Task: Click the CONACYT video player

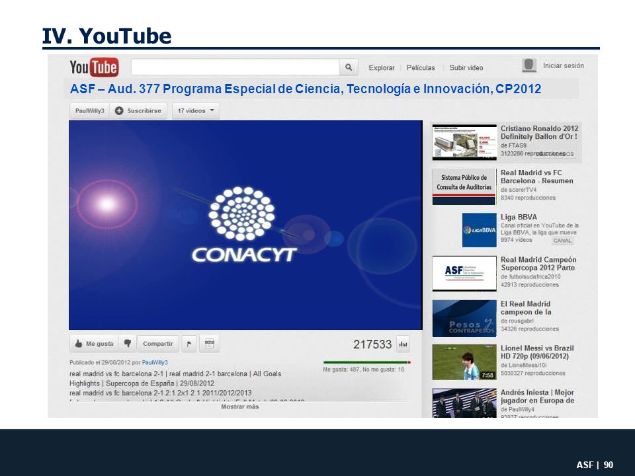Action: 245,225
